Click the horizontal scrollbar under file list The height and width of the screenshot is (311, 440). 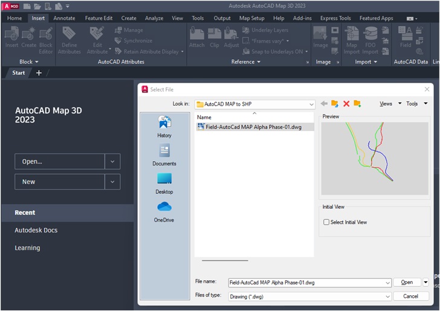225,260
